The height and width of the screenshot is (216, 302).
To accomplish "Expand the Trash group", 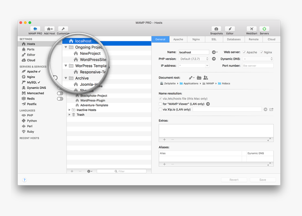I will pyautogui.click(x=70, y=114).
